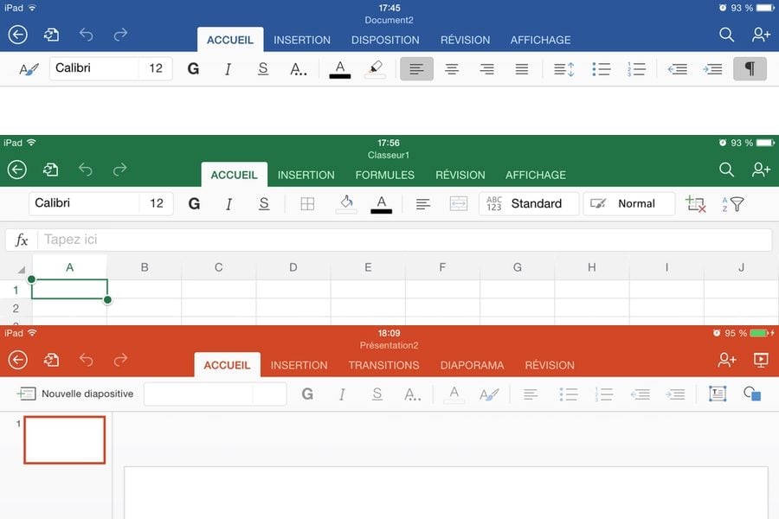779x519 pixels.
Task: Switch to the FORMULES tab in Excel
Action: [x=384, y=175]
